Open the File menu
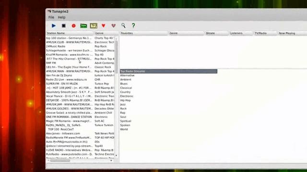Viewport: 307px width, 172px height. tap(51, 17)
